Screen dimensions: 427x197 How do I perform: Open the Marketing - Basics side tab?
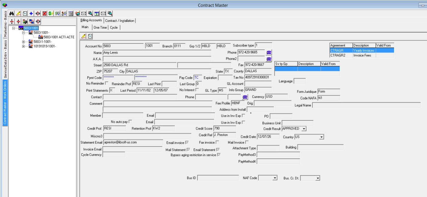pos(5,25)
